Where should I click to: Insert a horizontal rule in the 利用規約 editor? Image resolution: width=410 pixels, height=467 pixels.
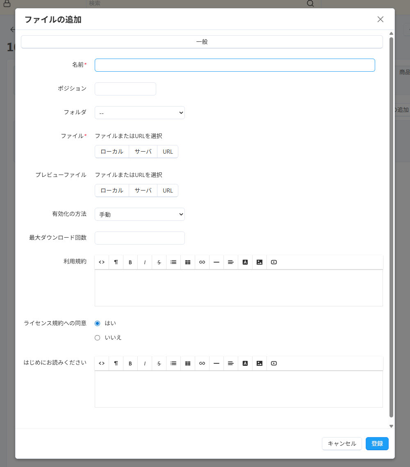click(x=216, y=262)
